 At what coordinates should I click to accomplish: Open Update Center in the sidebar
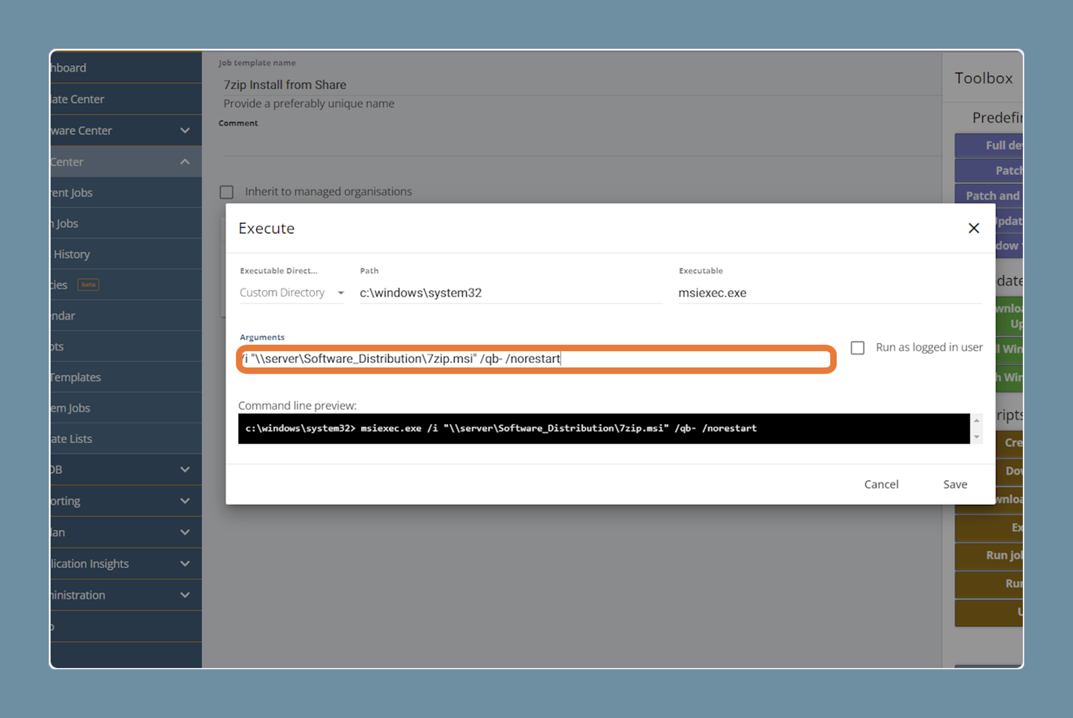point(126,99)
